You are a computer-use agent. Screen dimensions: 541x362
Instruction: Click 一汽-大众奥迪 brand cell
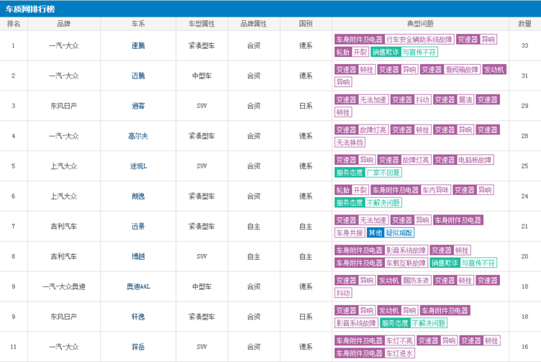(x=64, y=286)
